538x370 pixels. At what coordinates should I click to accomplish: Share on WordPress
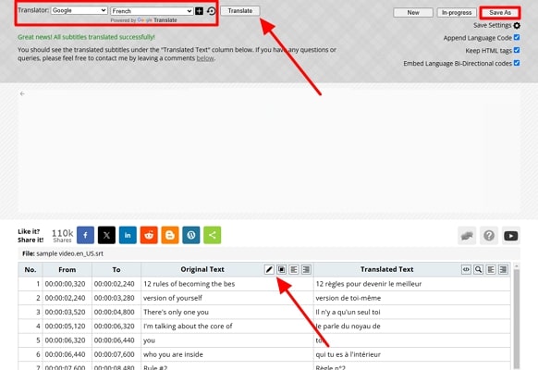point(191,235)
